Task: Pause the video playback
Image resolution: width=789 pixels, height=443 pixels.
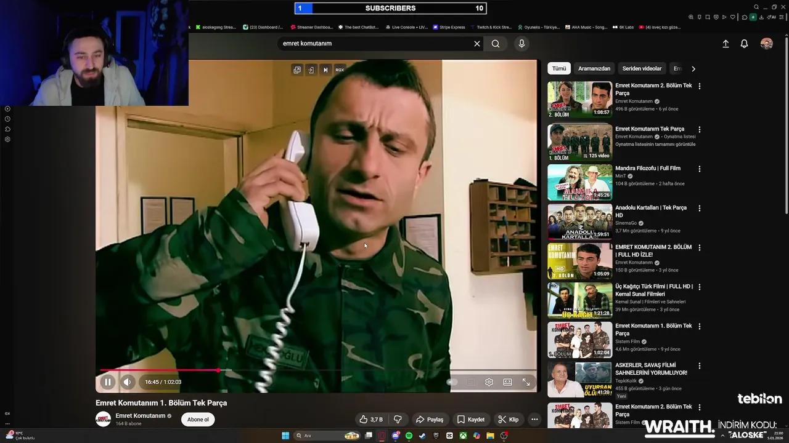Action: [108, 382]
